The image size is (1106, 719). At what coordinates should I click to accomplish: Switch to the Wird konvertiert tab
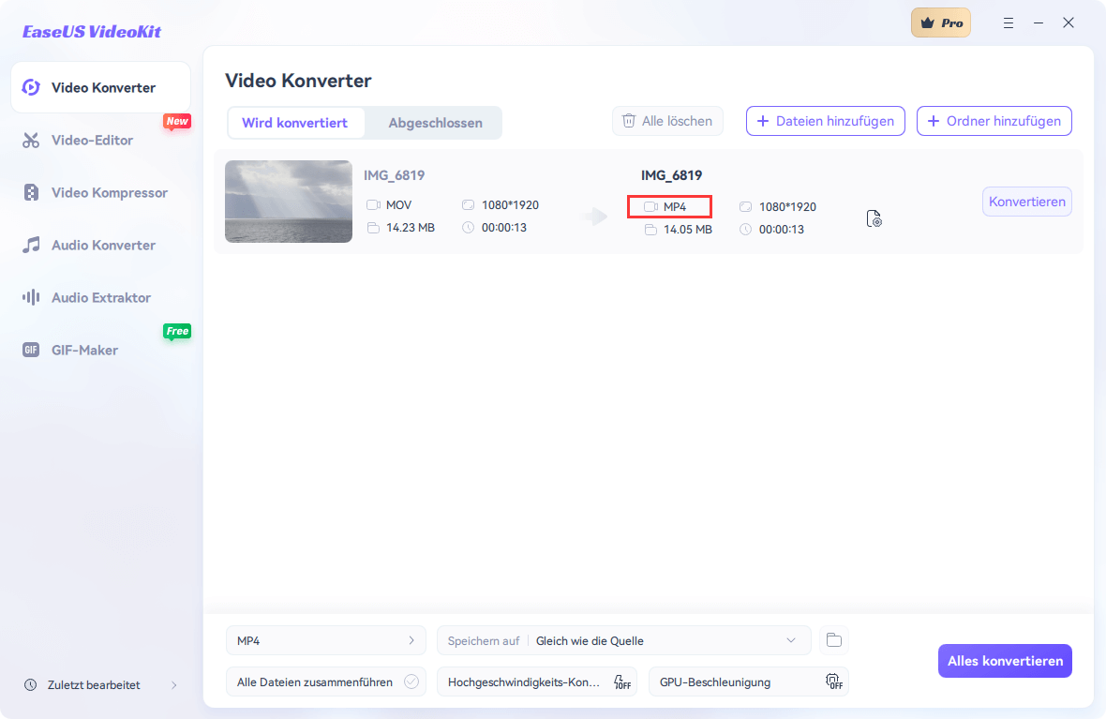pos(295,123)
